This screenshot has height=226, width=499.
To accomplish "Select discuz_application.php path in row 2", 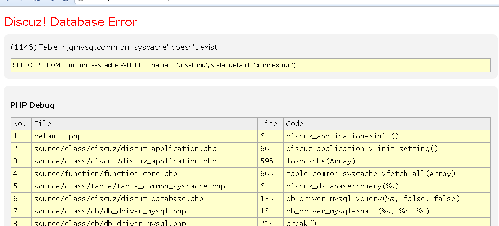I will (125, 149).
